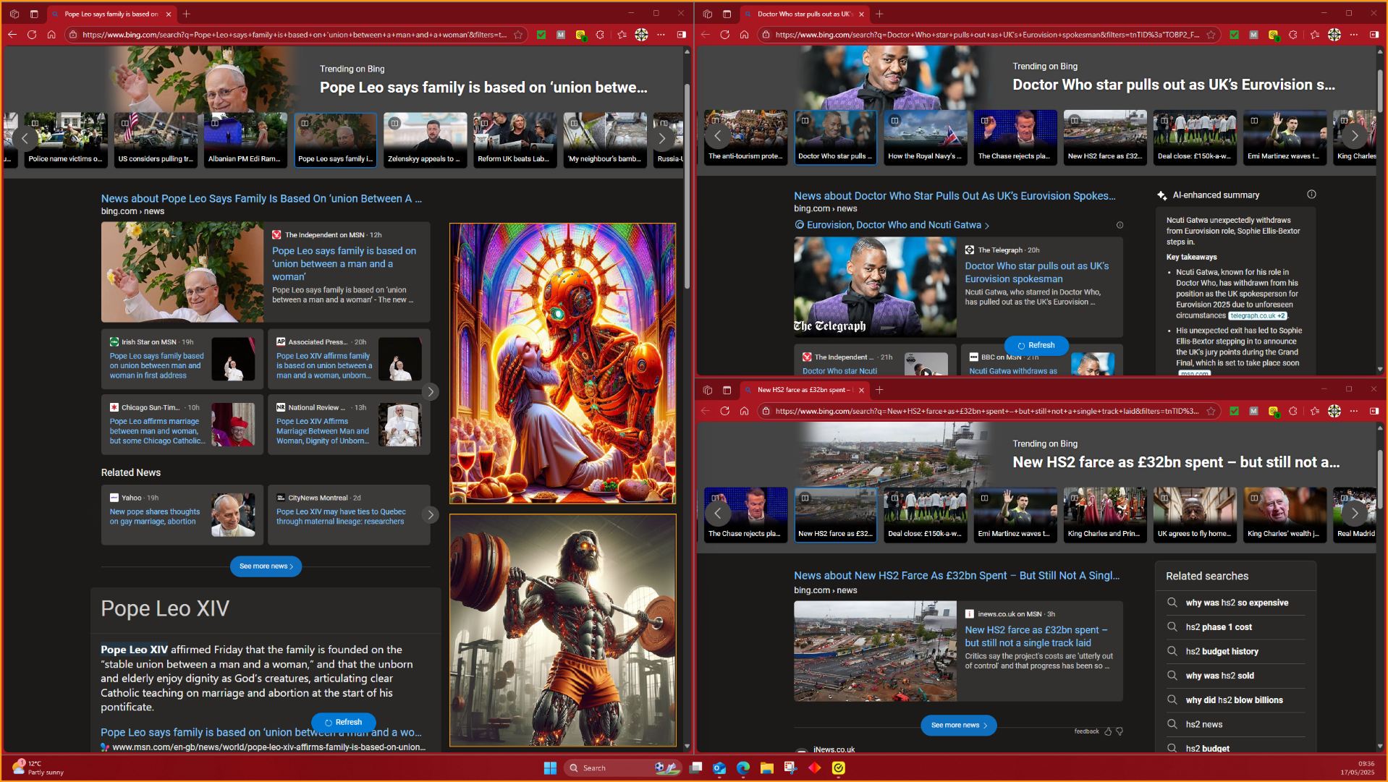
Task: Click See more news under HS2 results
Action: coord(958,725)
